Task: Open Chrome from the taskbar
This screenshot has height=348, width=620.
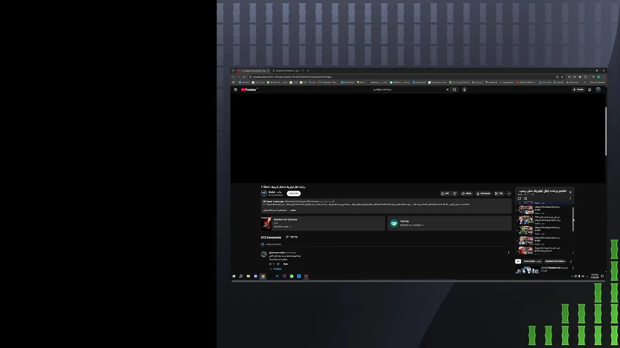Action: tap(263, 276)
